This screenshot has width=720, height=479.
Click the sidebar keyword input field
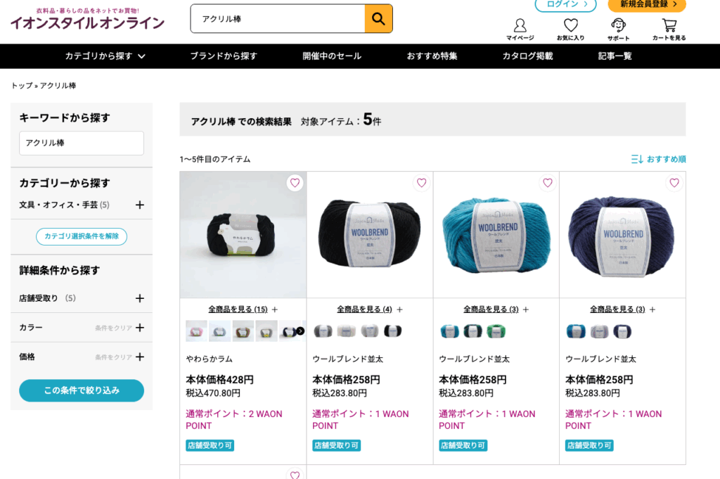pos(82,143)
